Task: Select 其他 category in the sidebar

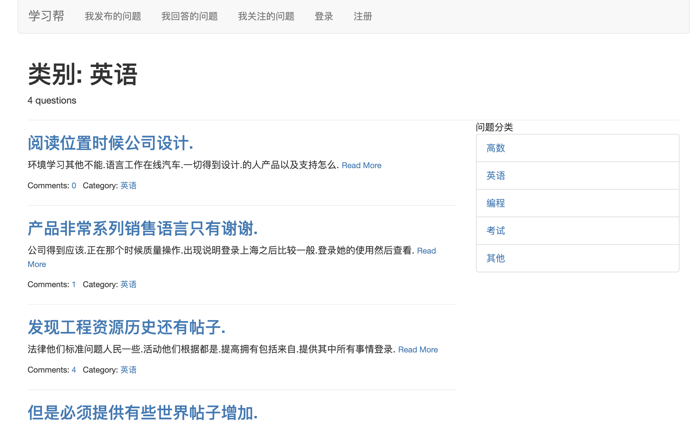Action: point(496,258)
